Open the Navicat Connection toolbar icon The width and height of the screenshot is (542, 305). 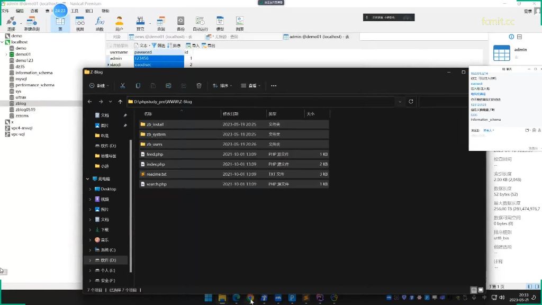(x=11, y=23)
